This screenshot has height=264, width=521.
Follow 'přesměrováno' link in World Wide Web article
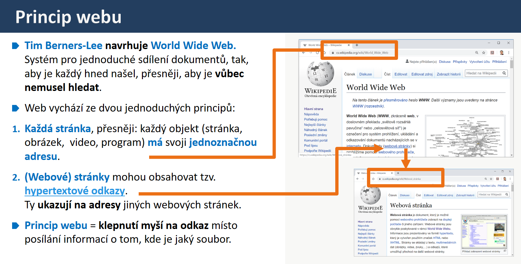coord(395,100)
